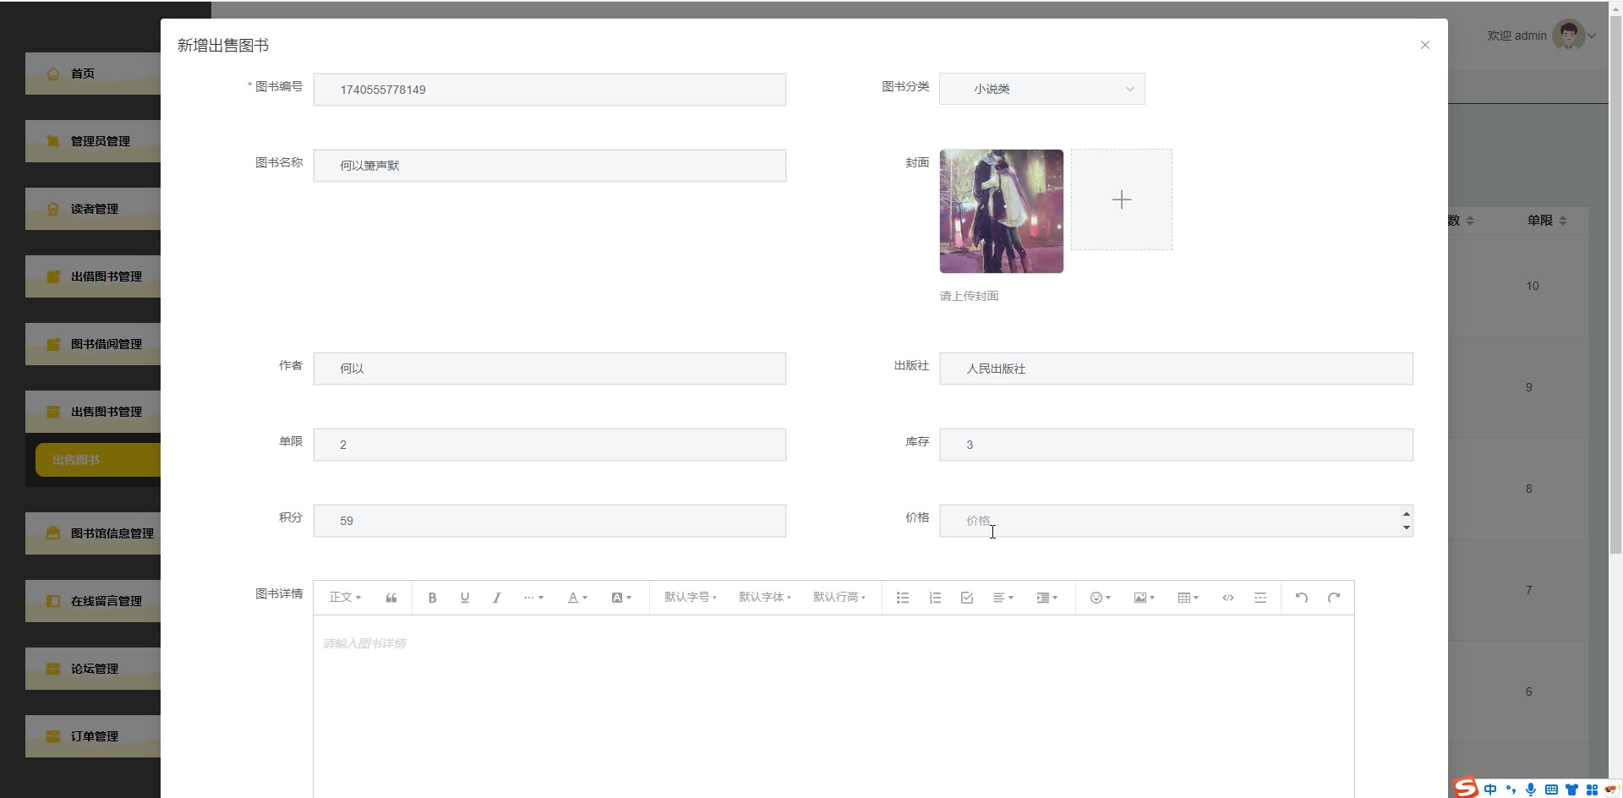
Task: Insert a bulleted list
Action: (x=903, y=598)
